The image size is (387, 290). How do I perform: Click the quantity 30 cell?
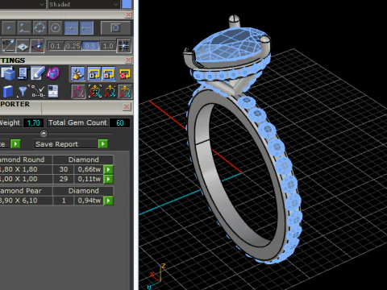tap(64, 169)
